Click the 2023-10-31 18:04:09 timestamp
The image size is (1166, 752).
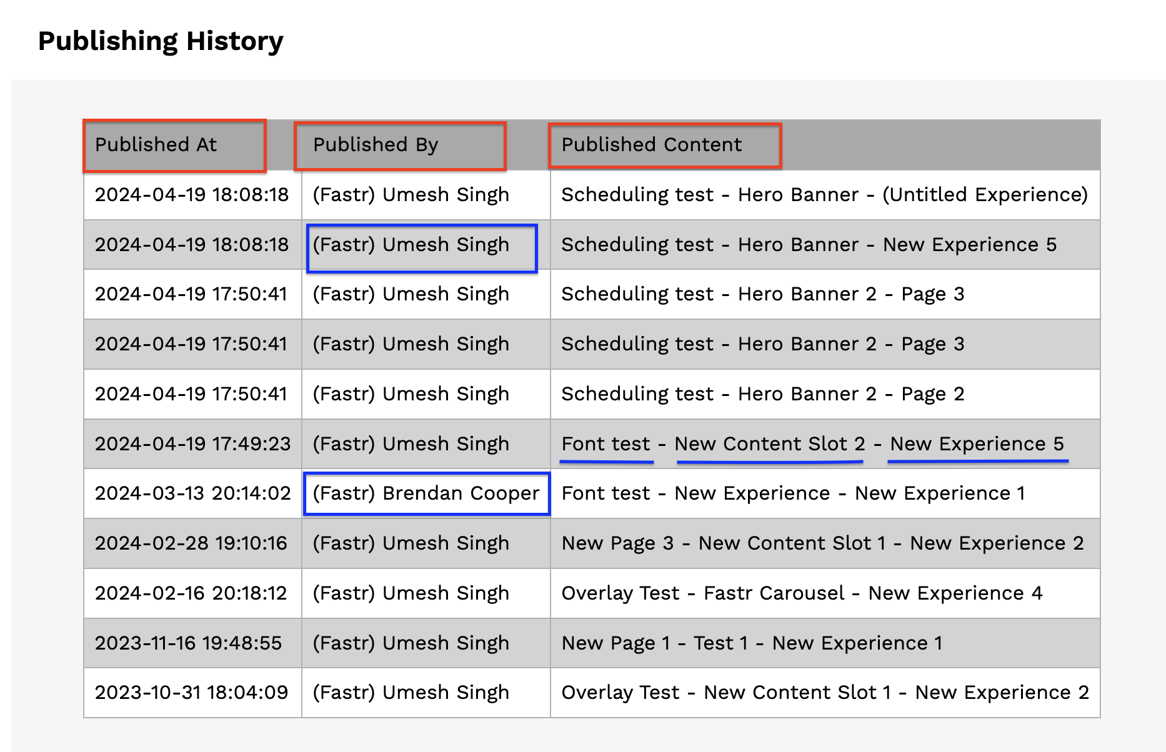click(x=192, y=692)
